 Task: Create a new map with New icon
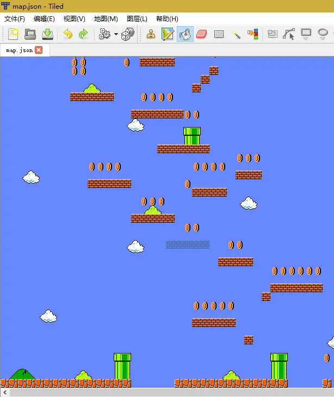click(x=14, y=34)
